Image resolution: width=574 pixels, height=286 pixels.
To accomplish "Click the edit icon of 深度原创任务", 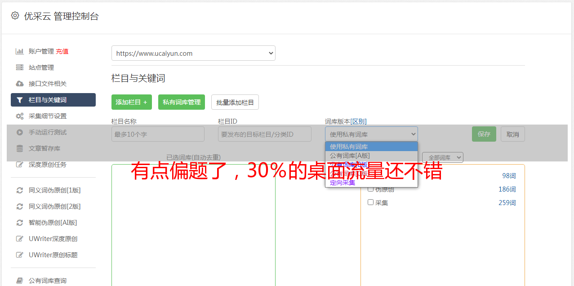I will point(19,165).
